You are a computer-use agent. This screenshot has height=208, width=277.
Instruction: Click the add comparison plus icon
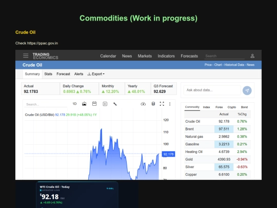105,104
